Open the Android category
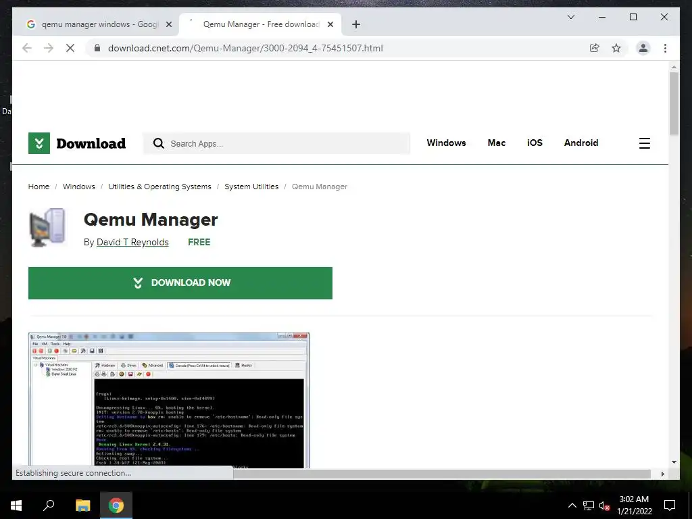This screenshot has height=519, width=692. pos(580,143)
